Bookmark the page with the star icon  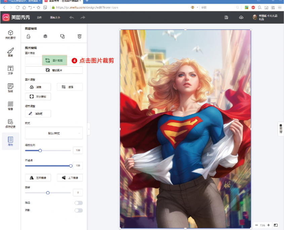[38, 7]
